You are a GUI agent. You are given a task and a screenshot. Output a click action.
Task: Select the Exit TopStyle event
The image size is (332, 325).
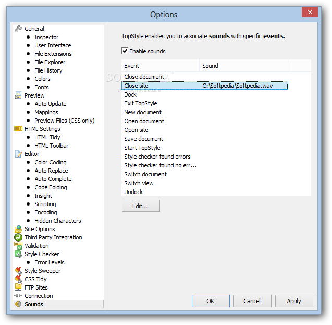(x=140, y=103)
